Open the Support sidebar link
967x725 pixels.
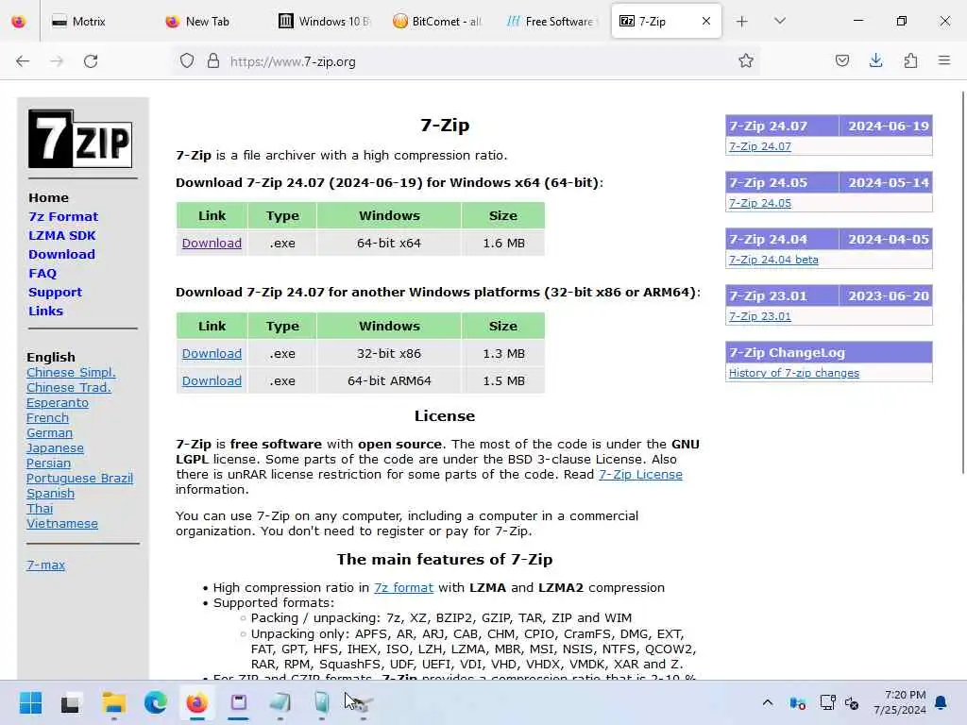(x=55, y=293)
